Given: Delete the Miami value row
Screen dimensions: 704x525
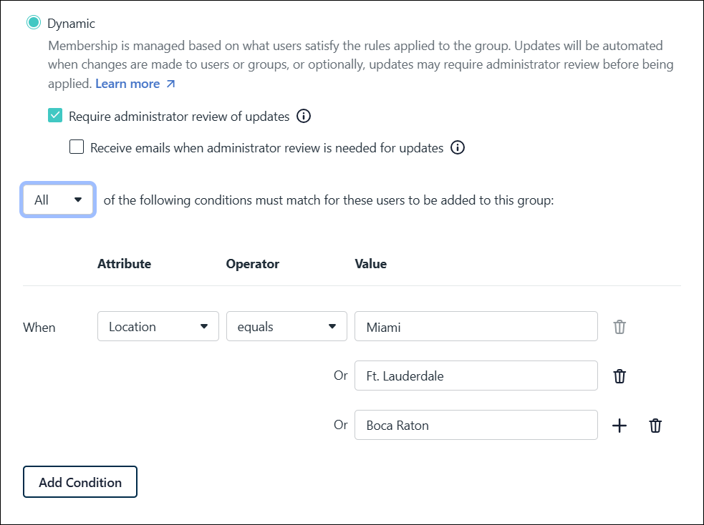Looking at the screenshot, I should pyautogui.click(x=619, y=327).
